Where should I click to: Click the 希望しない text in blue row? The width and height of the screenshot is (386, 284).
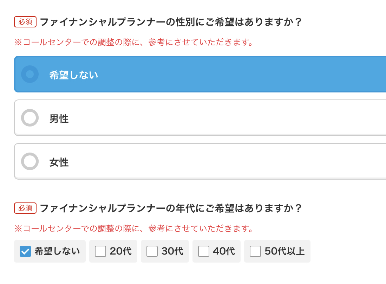pyautogui.click(x=74, y=75)
